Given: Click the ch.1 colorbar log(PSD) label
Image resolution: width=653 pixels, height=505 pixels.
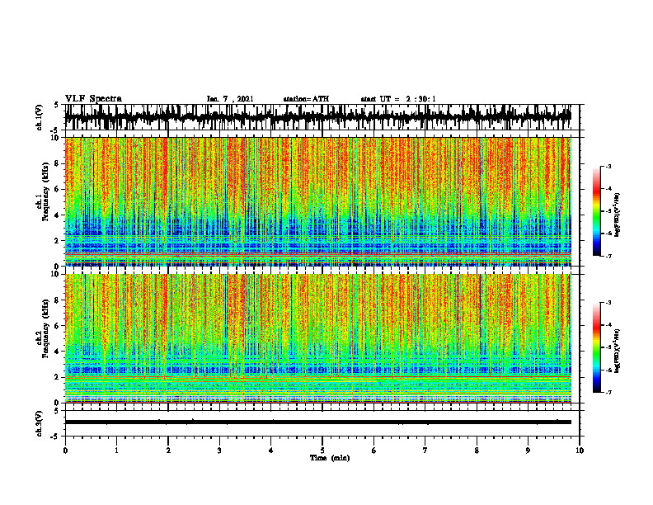Looking at the screenshot, I should coord(618,215).
